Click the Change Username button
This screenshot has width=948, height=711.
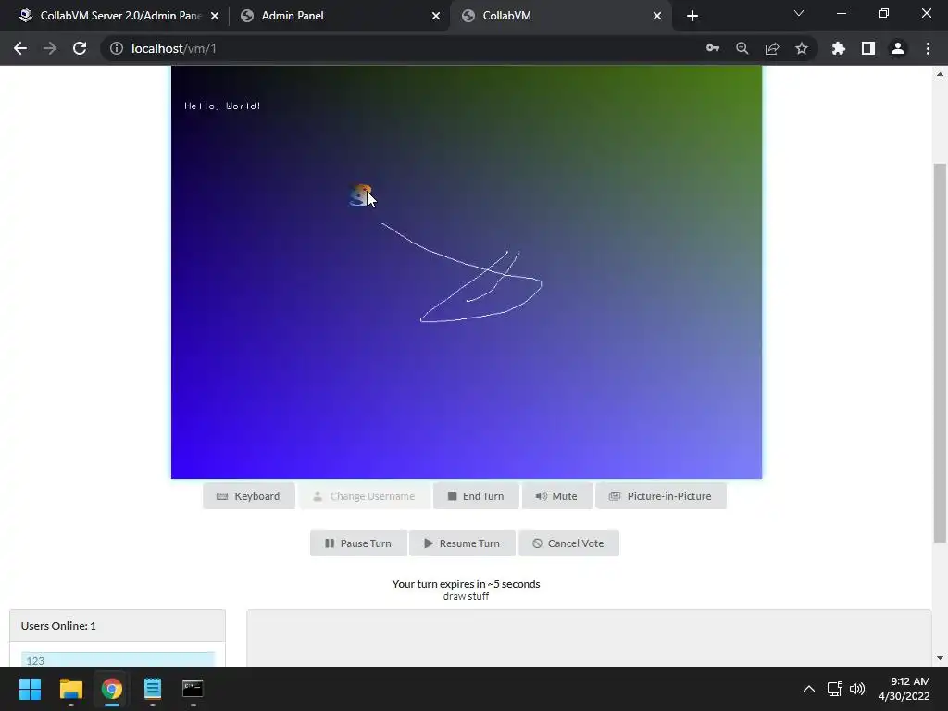click(364, 496)
